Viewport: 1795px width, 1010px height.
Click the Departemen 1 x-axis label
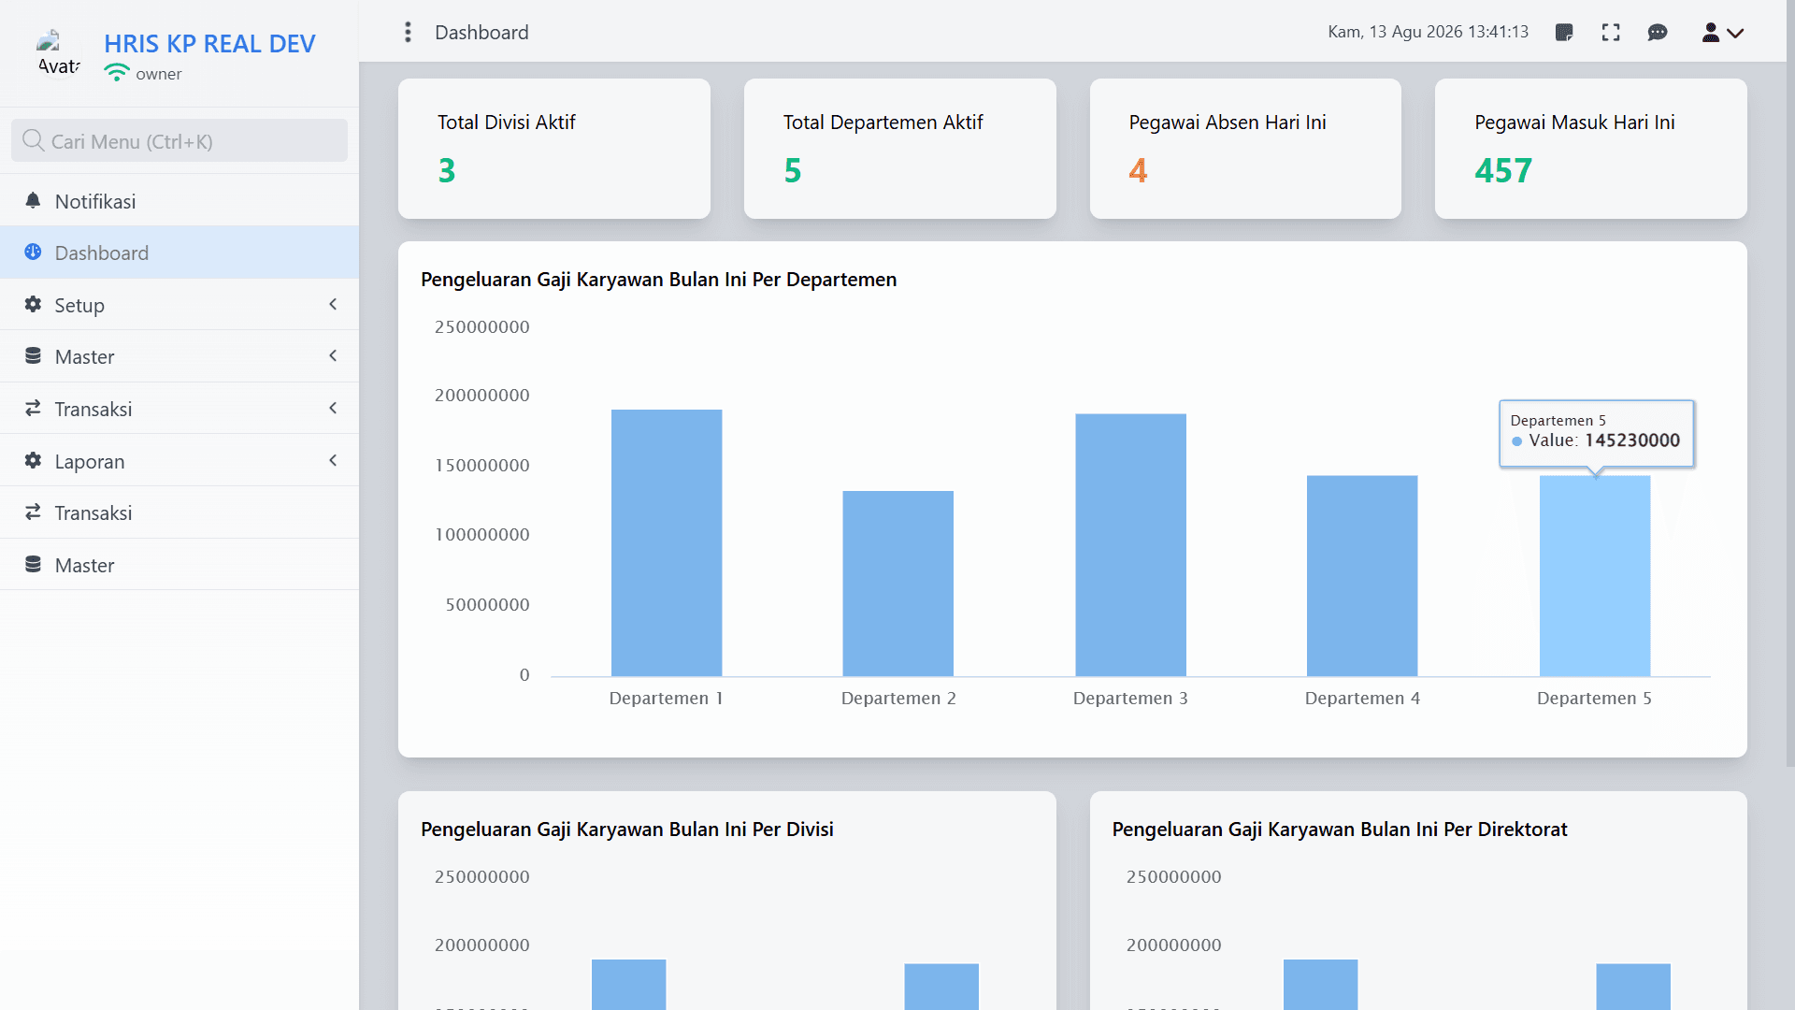coord(666,699)
